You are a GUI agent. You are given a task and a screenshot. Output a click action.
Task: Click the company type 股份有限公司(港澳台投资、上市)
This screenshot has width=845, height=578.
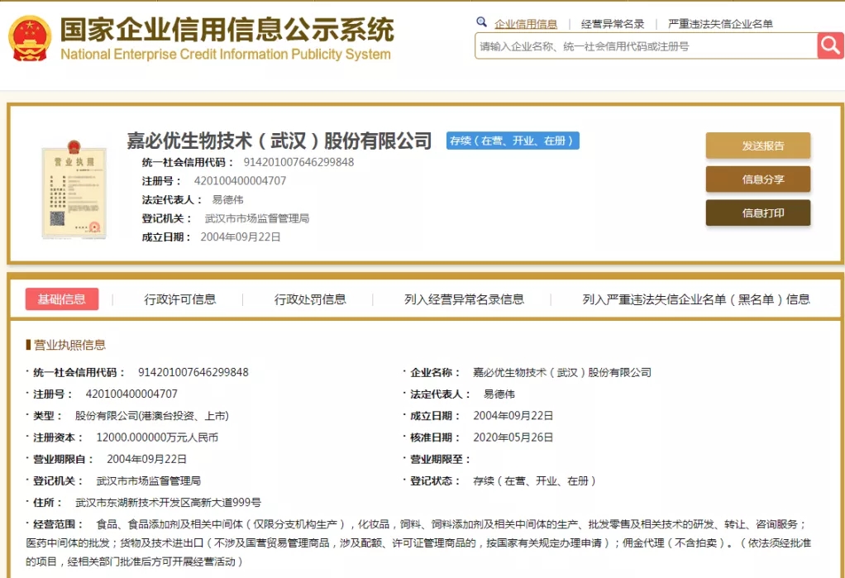pos(151,416)
